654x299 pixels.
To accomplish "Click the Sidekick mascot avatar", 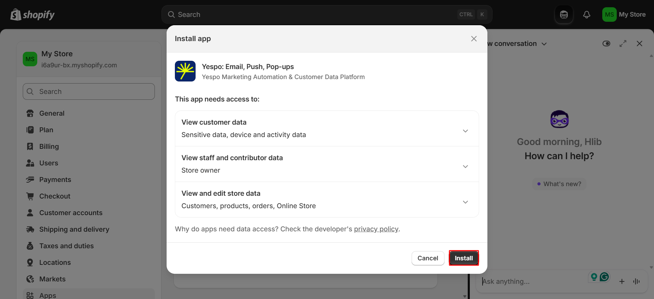I will coord(559,119).
